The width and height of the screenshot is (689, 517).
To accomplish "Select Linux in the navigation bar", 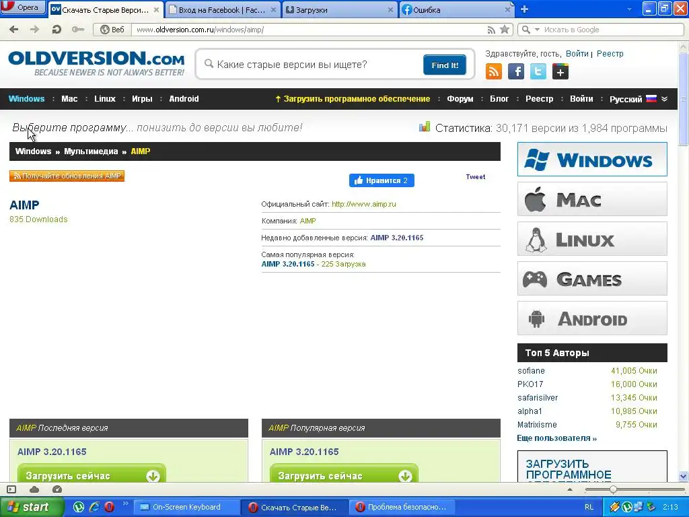I will coord(104,99).
